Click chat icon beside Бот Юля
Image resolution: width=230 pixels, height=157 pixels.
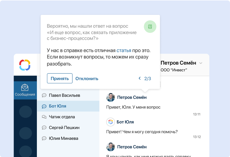44,106
